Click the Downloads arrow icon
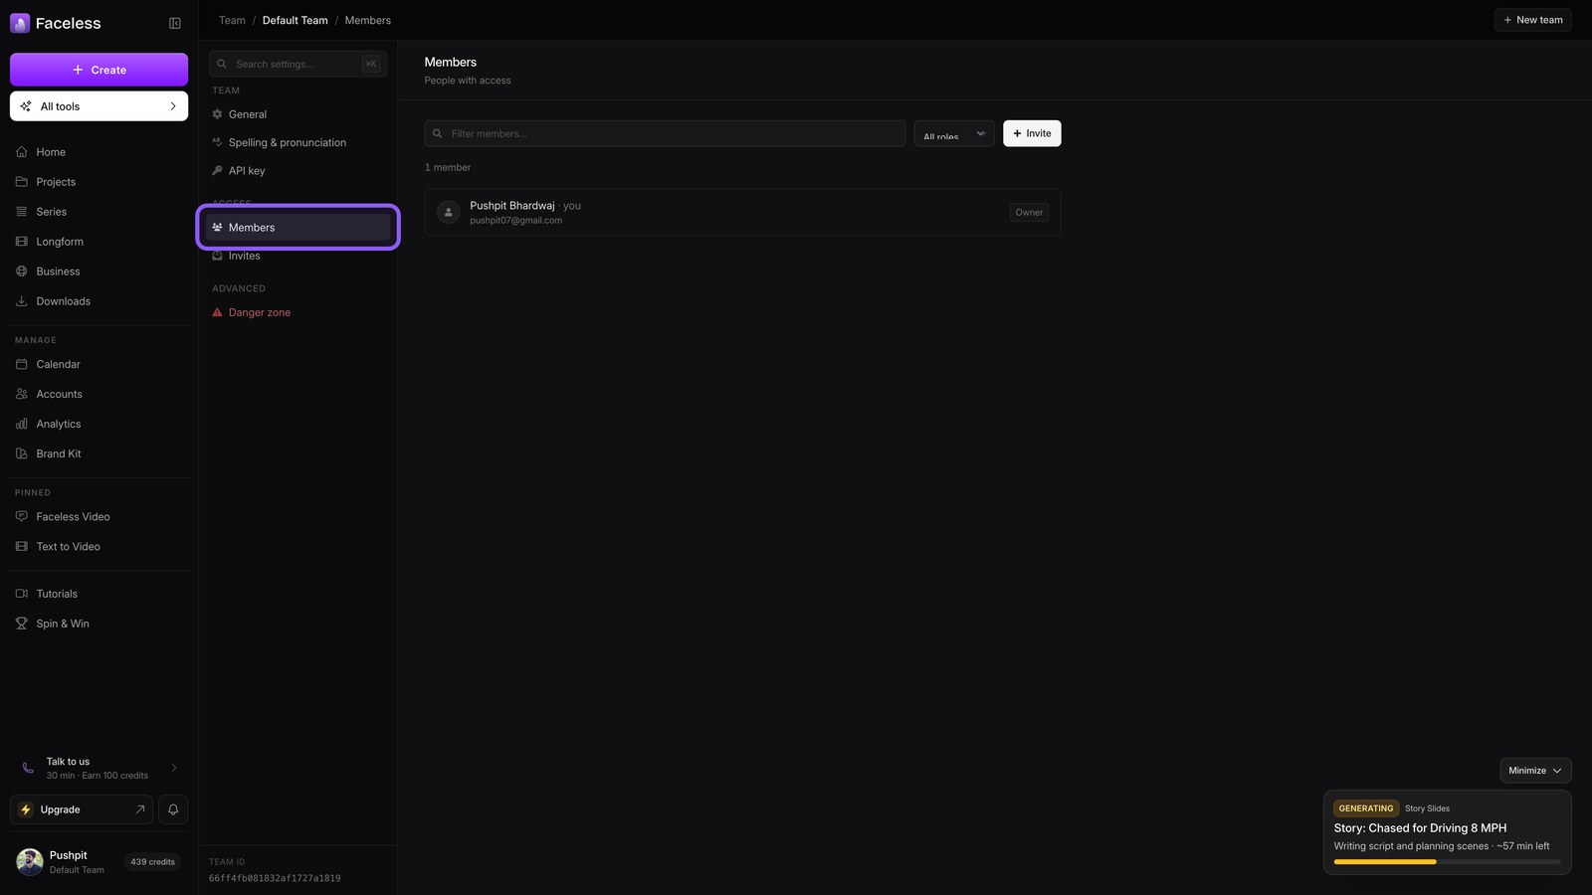The height and width of the screenshot is (895, 1592). 22,301
